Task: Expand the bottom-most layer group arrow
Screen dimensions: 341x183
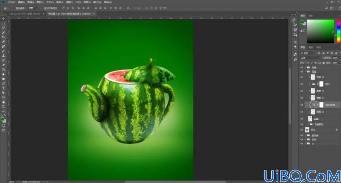Action: (x=306, y=143)
